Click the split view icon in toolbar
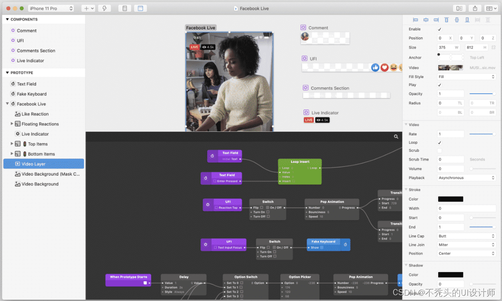 pyautogui.click(x=459, y=8)
